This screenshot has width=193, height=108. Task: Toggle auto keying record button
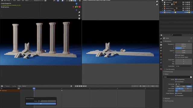pyautogui.click(x=71, y=86)
